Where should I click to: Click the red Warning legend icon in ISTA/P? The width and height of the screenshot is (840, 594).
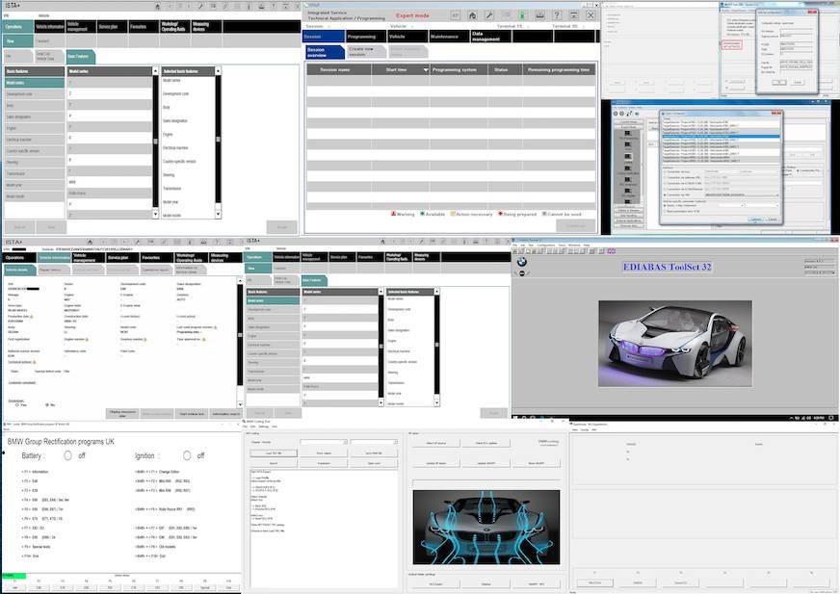393,214
